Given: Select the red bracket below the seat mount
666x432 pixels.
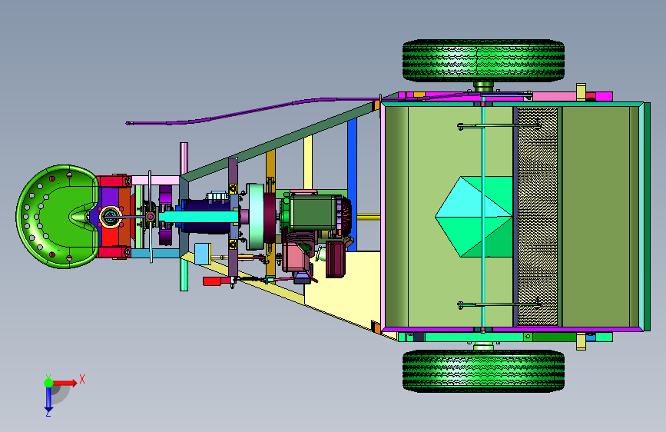Looking at the screenshot, I should point(114,253).
